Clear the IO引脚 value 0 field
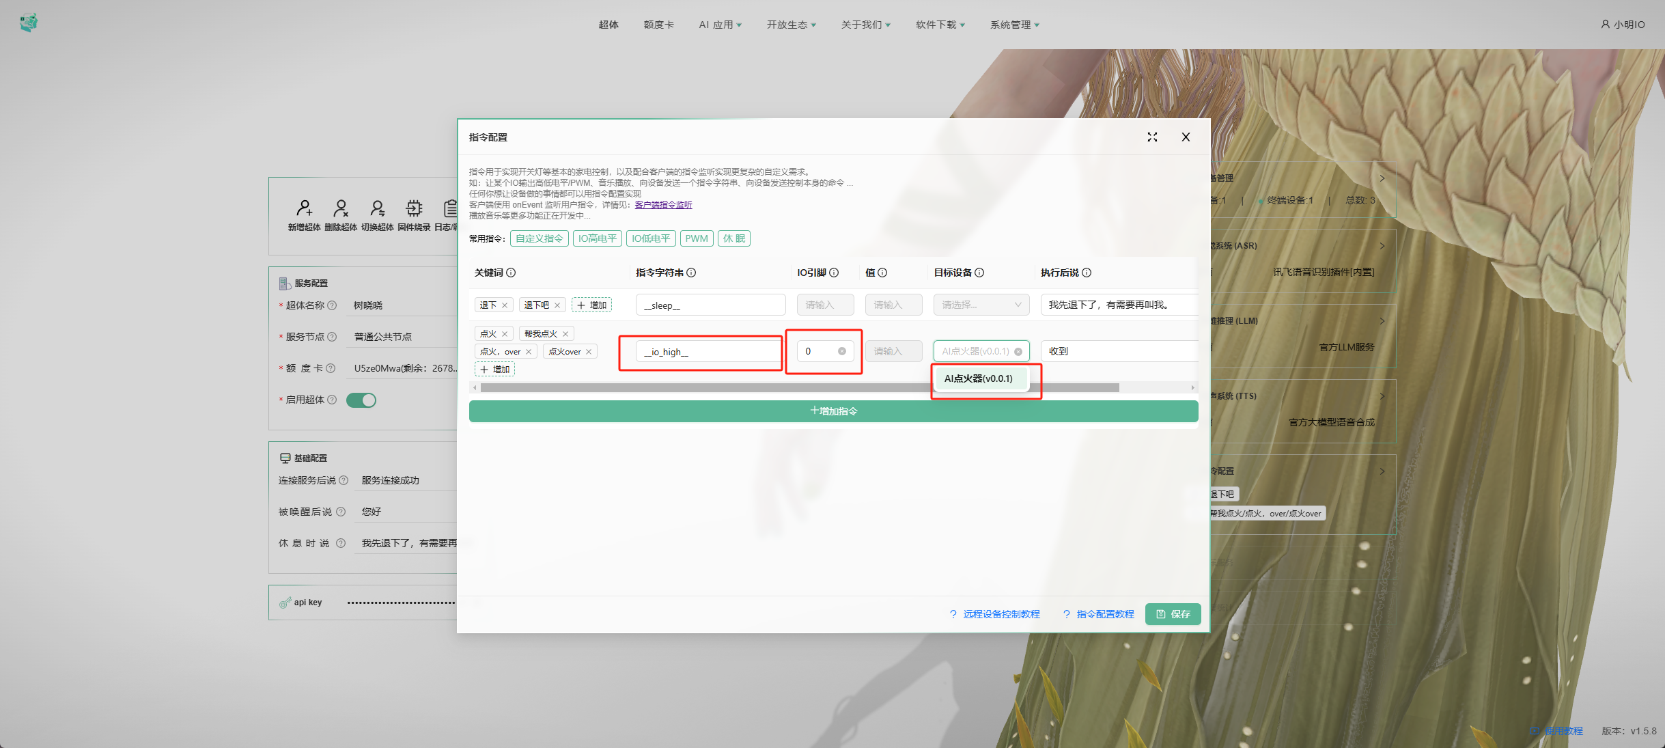The image size is (1665, 748). pos(842,351)
